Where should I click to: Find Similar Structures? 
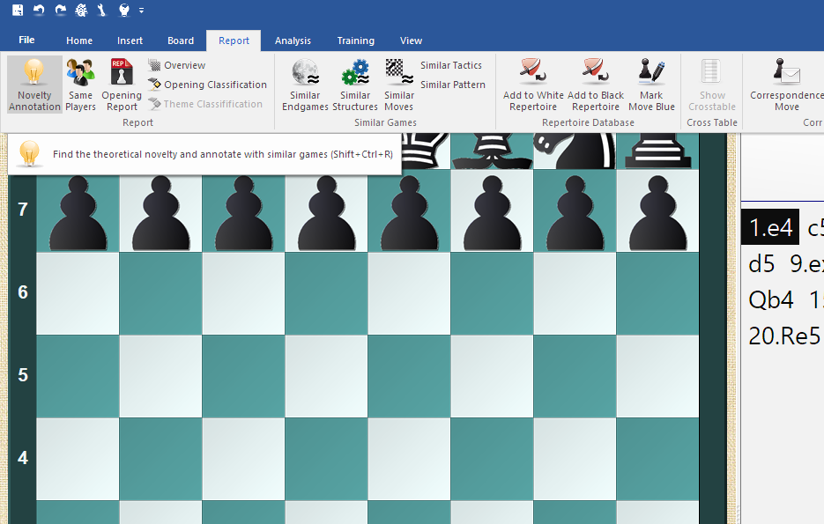355,84
